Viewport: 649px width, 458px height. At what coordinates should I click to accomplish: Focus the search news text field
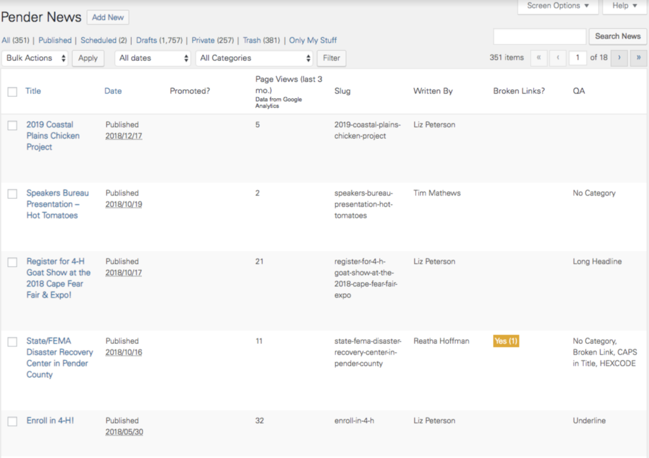click(540, 36)
